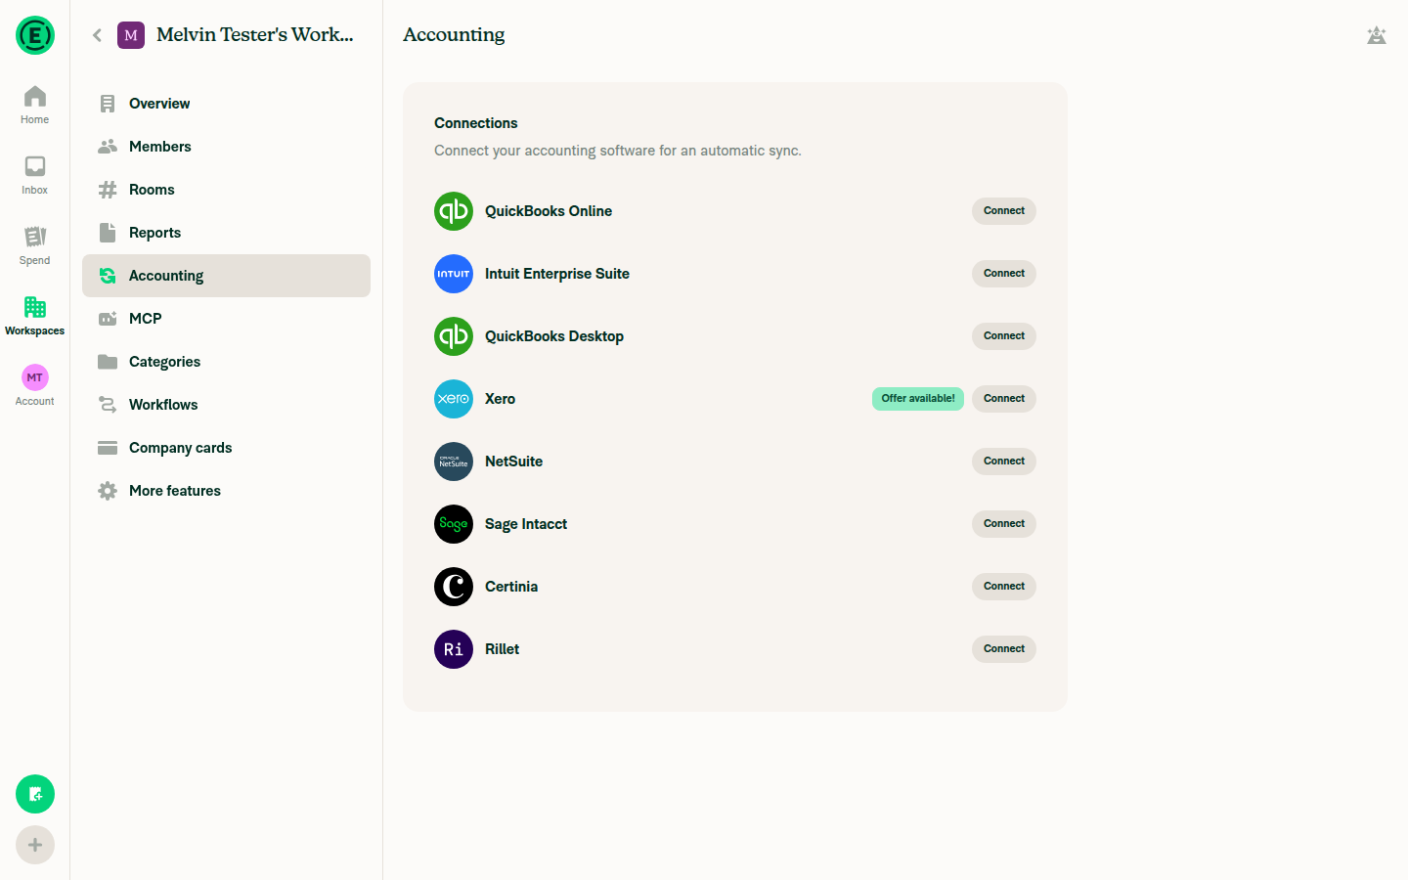Open Workflows in workspace menu
This screenshot has height=880, width=1408.
(226, 405)
